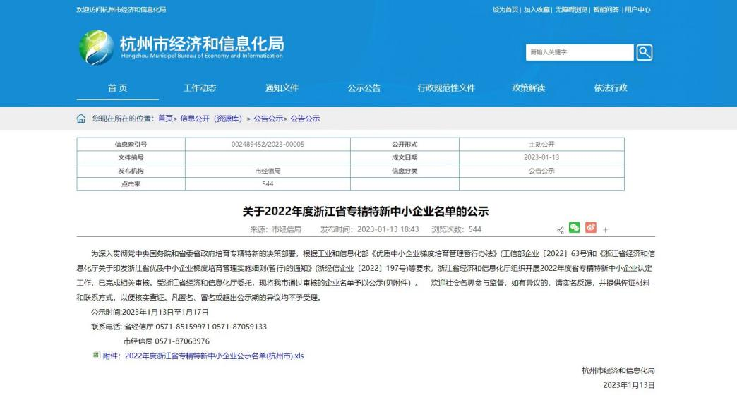Click the xls attachment file icon

(96, 356)
